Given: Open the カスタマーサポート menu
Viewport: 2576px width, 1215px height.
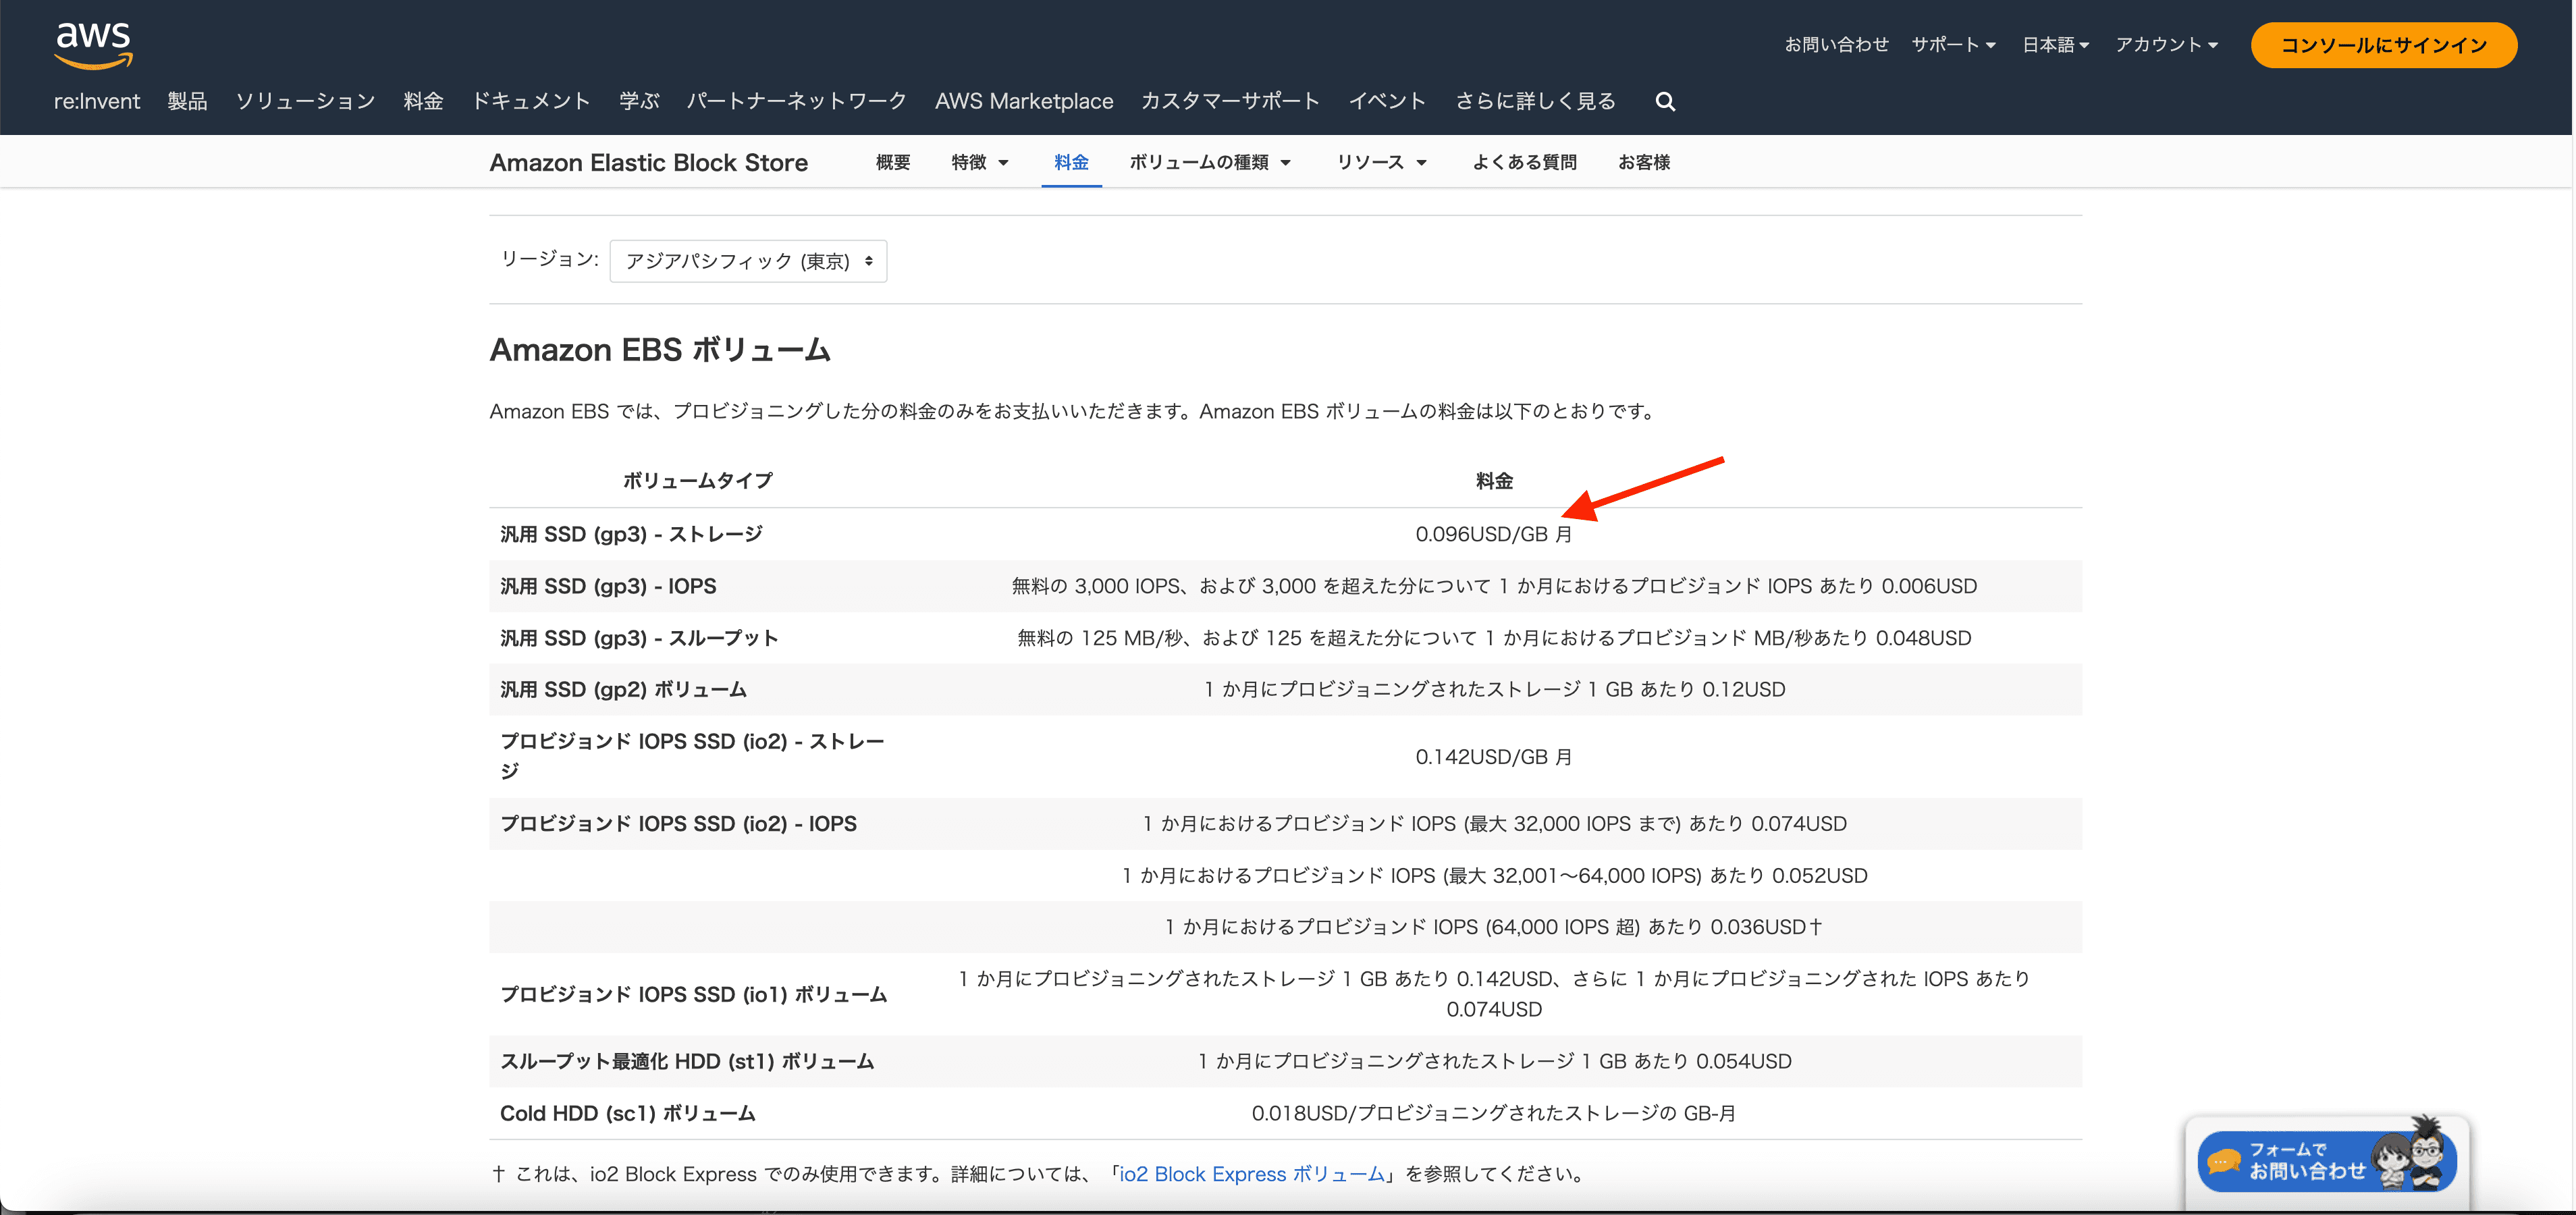Looking at the screenshot, I should click(x=1230, y=101).
